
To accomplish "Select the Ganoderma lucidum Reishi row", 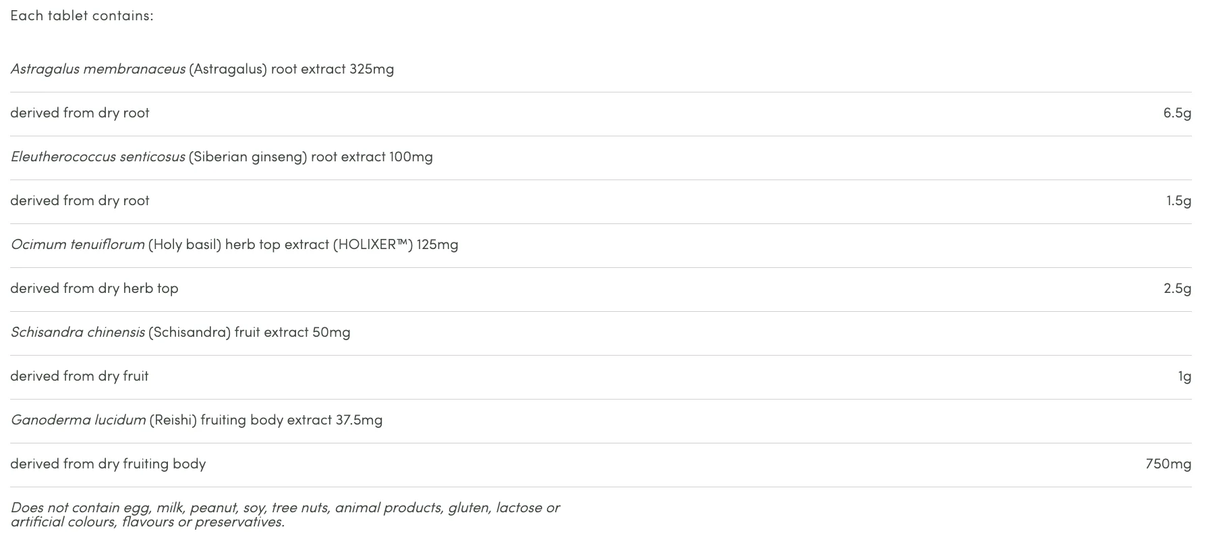I will [600, 420].
